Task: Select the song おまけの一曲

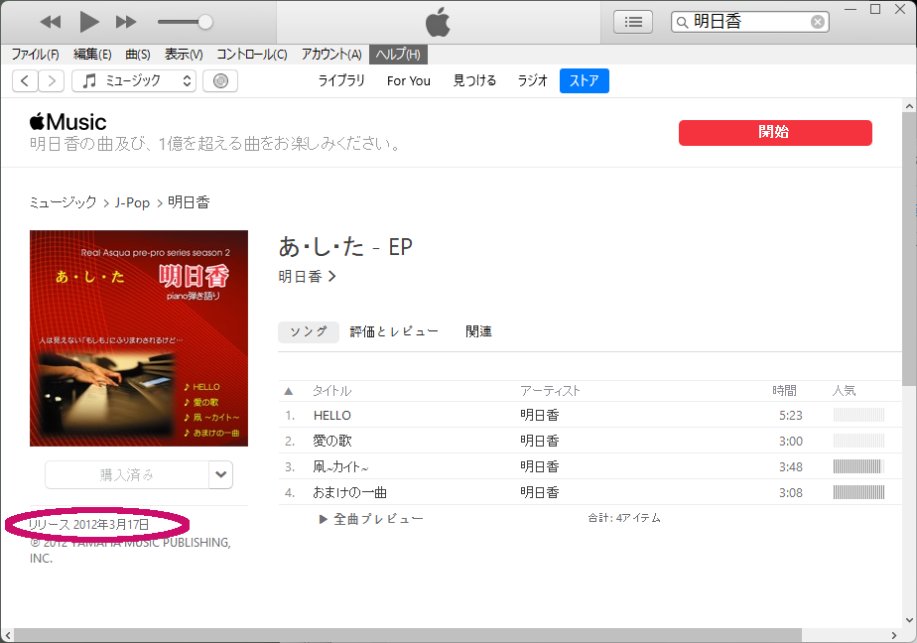Action: click(x=349, y=493)
